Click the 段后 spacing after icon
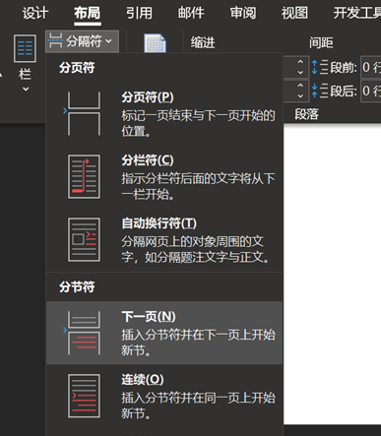 click(319, 91)
